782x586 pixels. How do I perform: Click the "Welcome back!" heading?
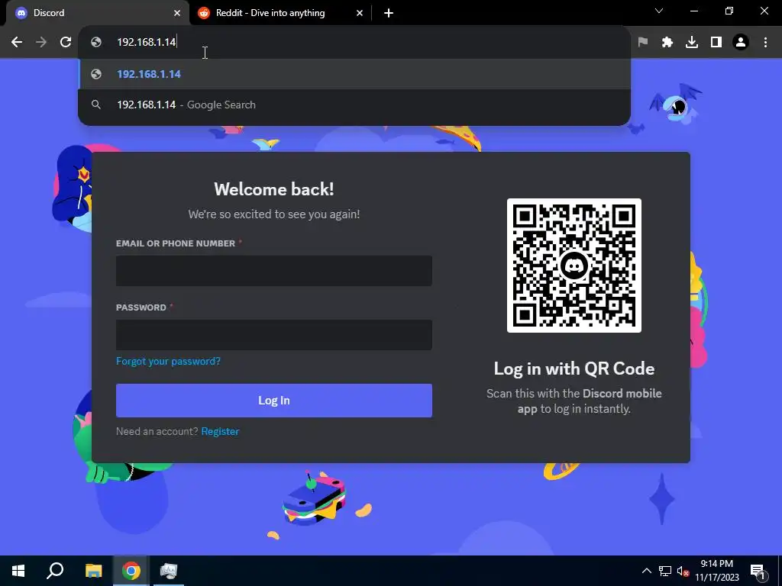tap(274, 189)
